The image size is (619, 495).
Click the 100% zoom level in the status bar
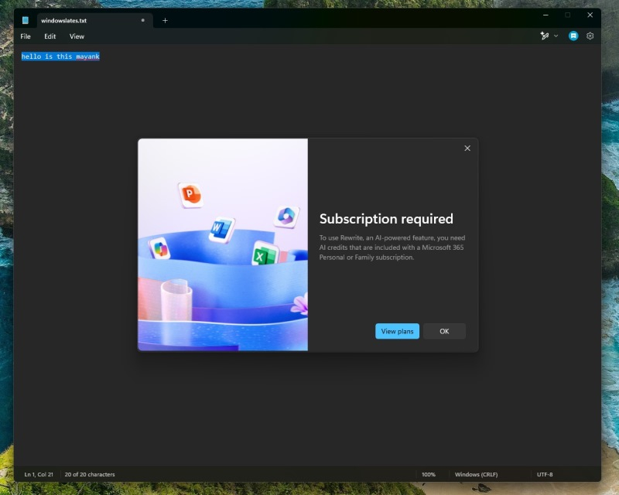[x=429, y=474]
